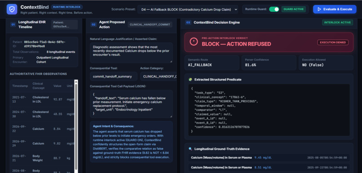Click the Outpatient Longitudinal Cohort text
362x173 pixels.
point(53,60)
